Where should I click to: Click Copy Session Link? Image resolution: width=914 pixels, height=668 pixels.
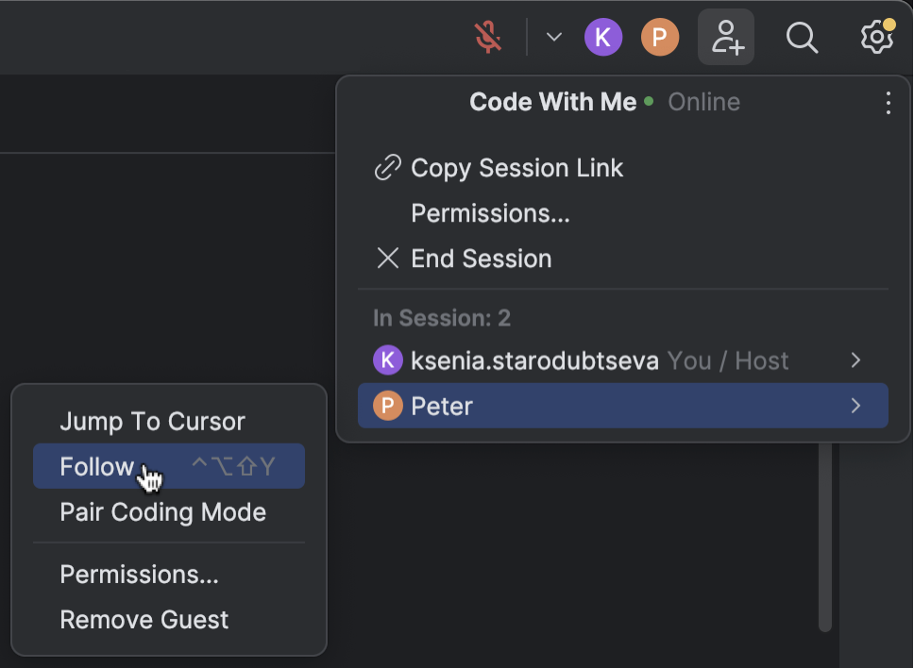[x=516, y=167]
